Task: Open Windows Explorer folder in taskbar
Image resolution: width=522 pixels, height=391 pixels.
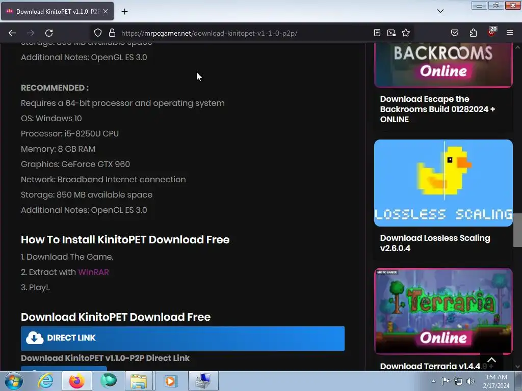Action: pyautogui.click(x=139, y=381)
